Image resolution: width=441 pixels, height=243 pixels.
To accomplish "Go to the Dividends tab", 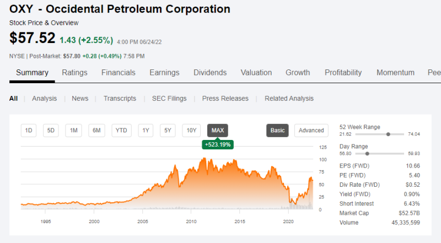I will (x=210, y=73).
